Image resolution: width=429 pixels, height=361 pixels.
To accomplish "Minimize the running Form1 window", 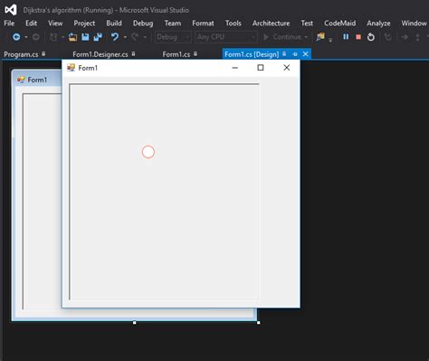I will pos(235,68).
